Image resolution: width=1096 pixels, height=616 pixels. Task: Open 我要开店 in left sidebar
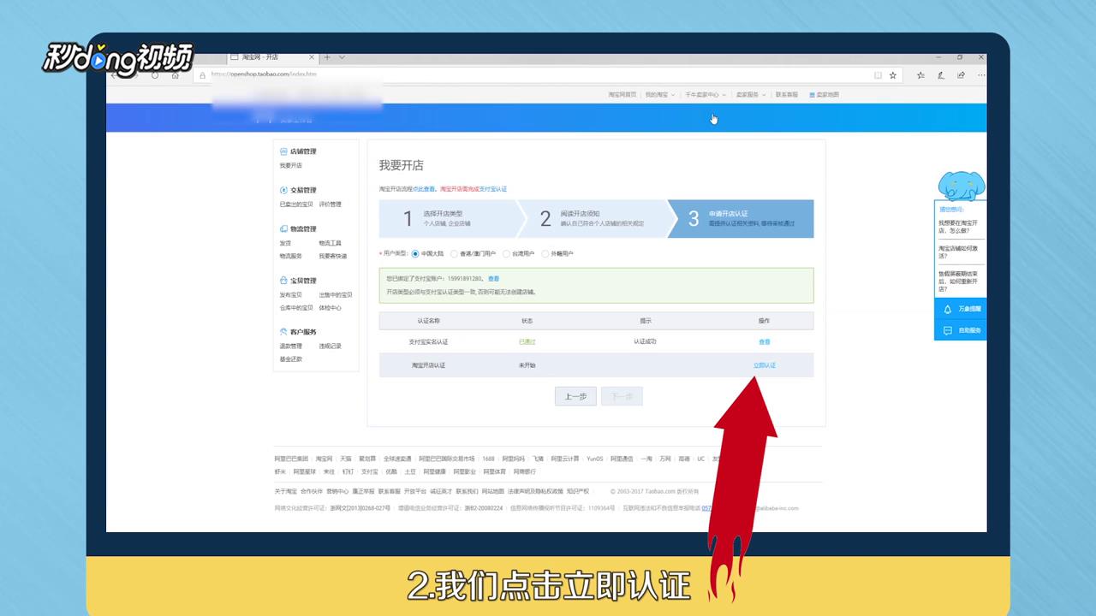[x=291, y=165]
